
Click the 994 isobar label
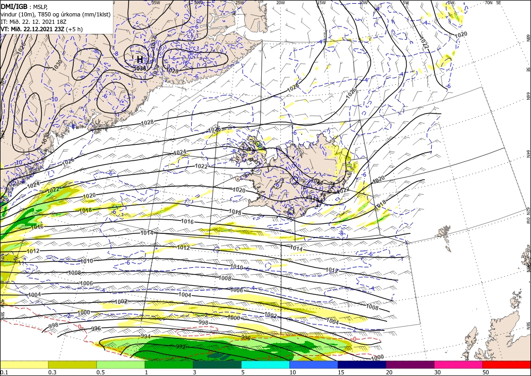coord(145,336)
